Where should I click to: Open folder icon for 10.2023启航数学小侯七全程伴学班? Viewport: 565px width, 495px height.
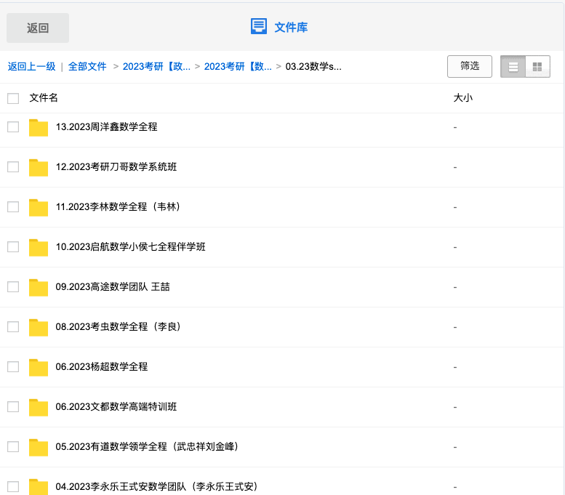click(x=39, y=247)
